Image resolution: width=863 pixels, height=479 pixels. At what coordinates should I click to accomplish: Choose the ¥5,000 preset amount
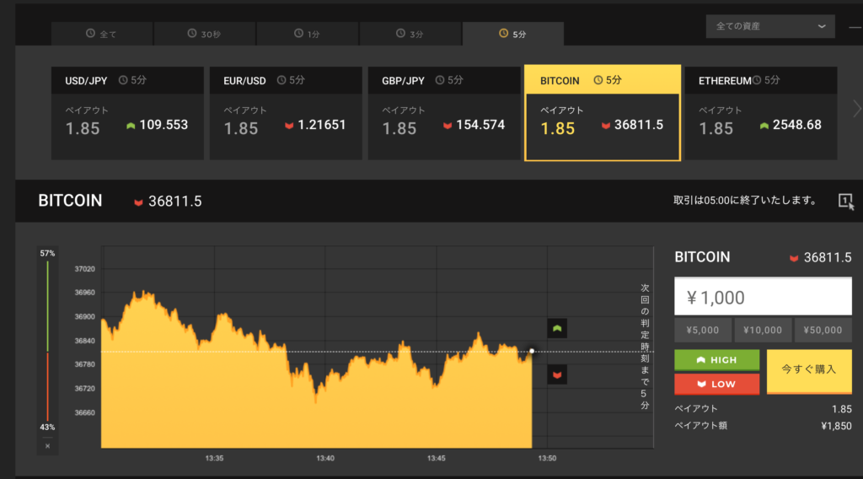702,330
